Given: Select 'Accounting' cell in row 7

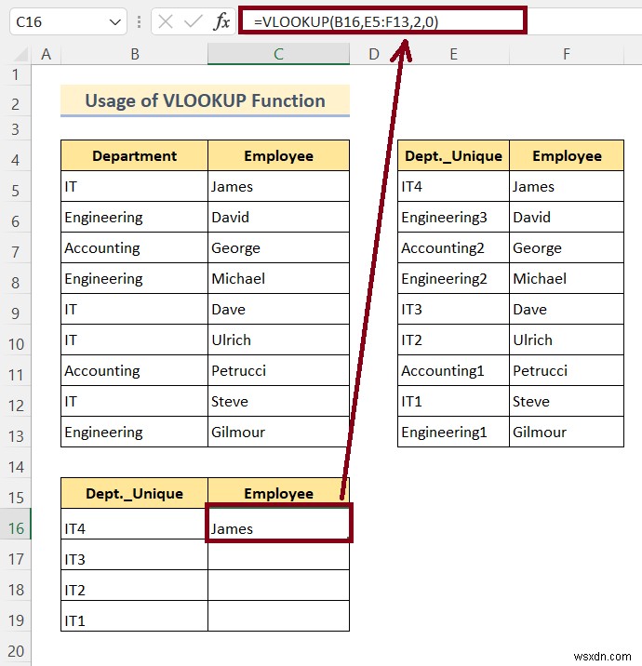Looking at the screenshot, I should [134, 247].
